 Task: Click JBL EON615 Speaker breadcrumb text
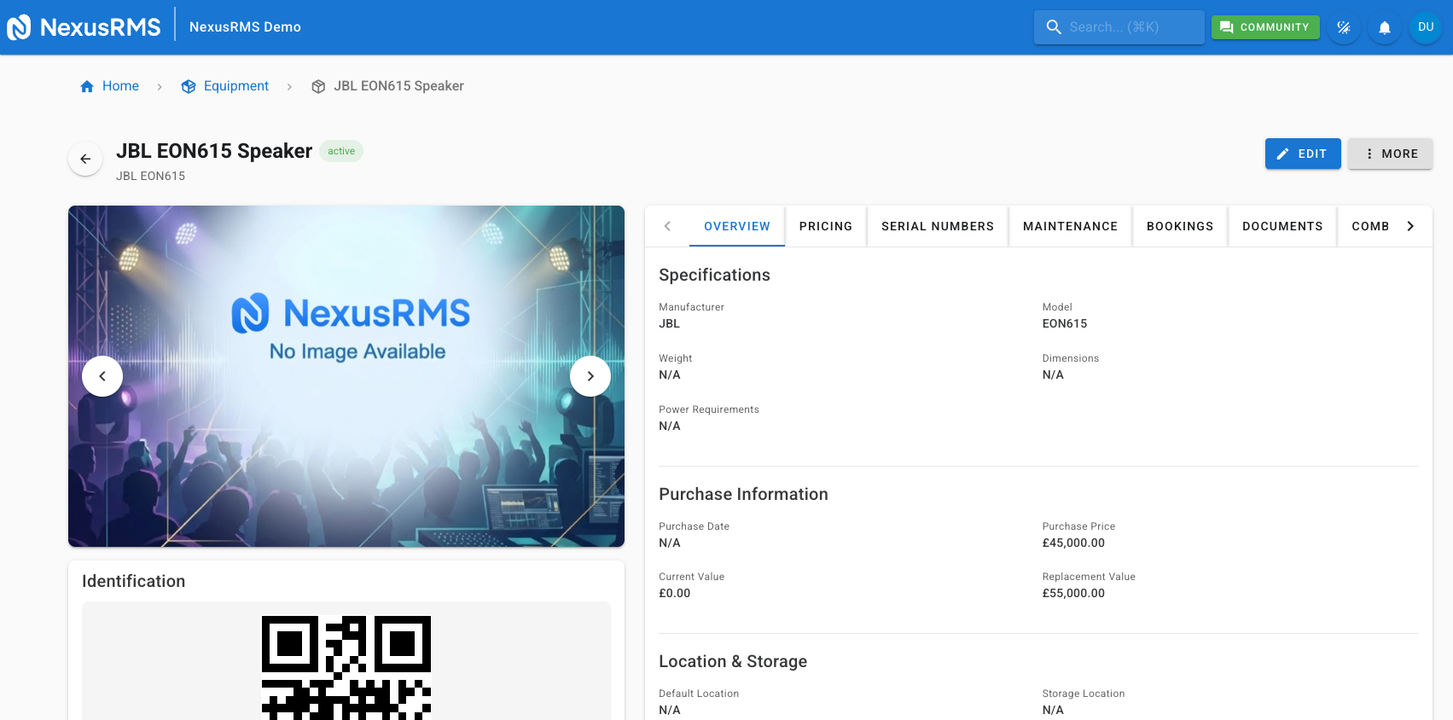pyautogui.click(x=398, y=86)
